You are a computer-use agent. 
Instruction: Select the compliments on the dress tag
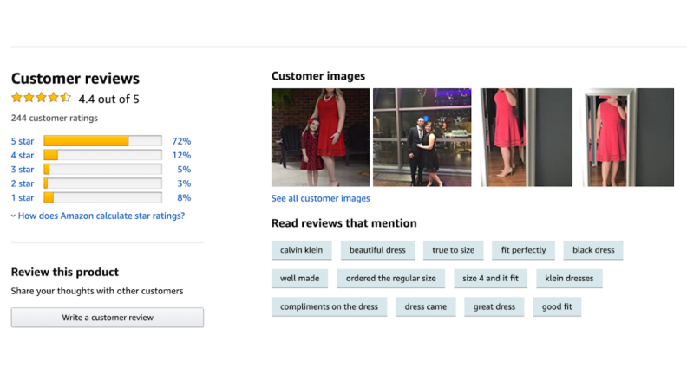click(329, 307)
